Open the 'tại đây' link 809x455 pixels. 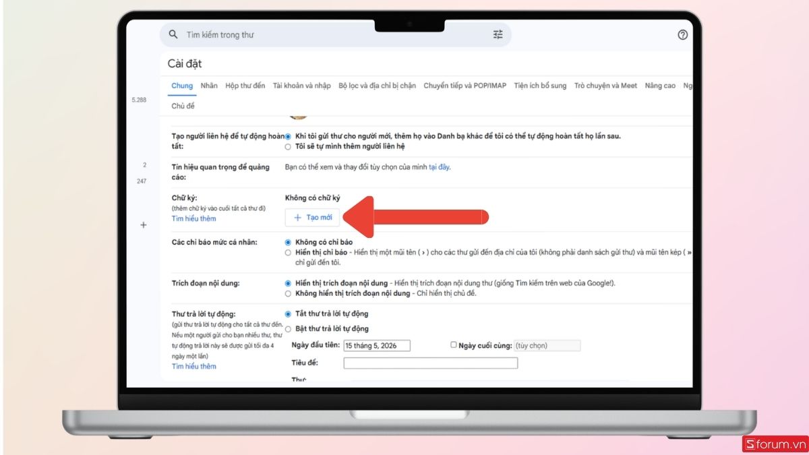click(439, 167)
